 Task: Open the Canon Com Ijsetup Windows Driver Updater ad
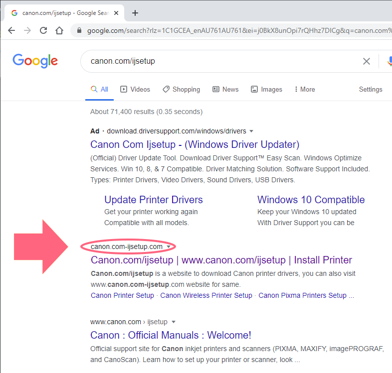(x=195, y=144)
